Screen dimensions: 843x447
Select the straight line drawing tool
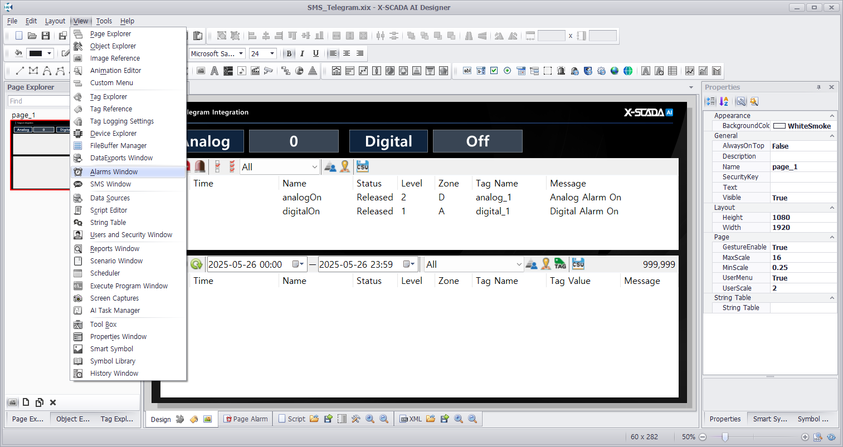click(20, 71)
